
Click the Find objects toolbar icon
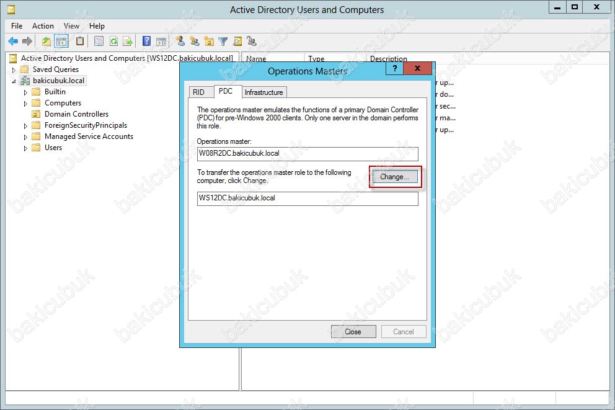click(237, 41)
